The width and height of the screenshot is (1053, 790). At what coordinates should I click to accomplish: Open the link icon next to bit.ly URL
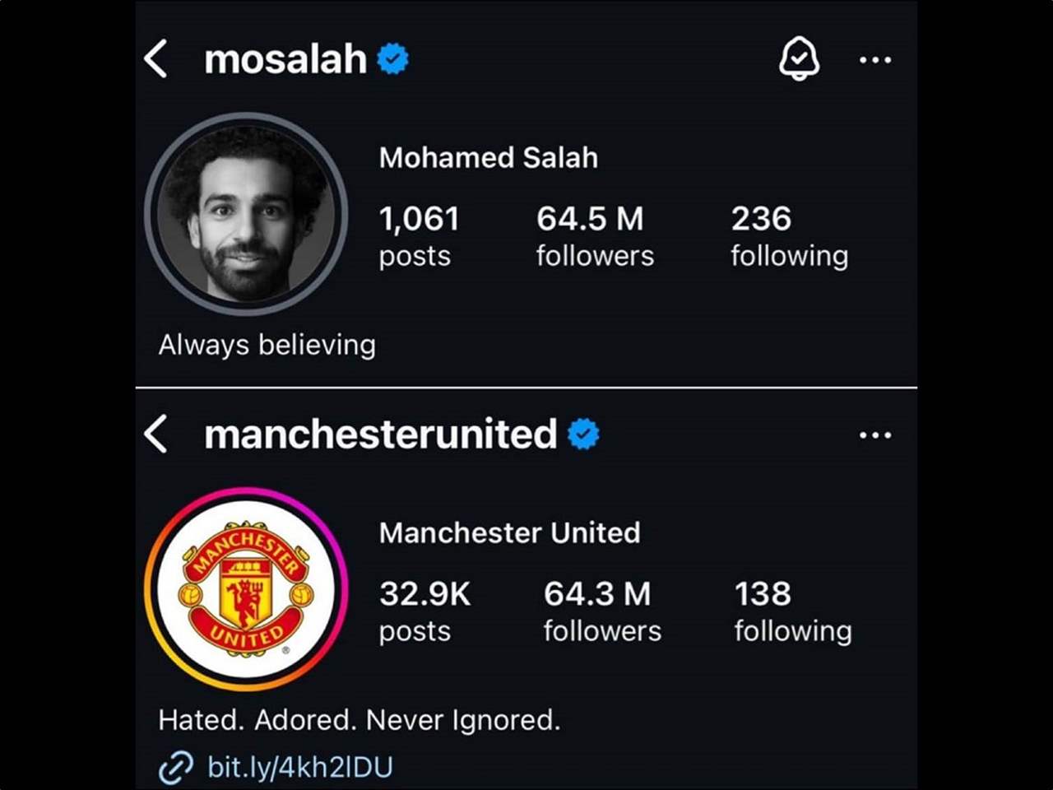pyautogui.click(x=175, y=766)
